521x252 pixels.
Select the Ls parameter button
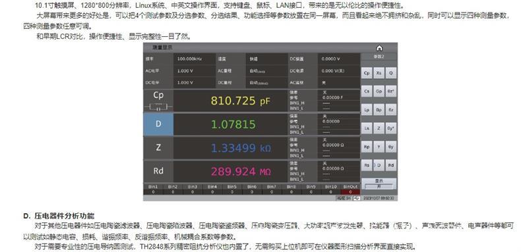[x=367, y=128]
